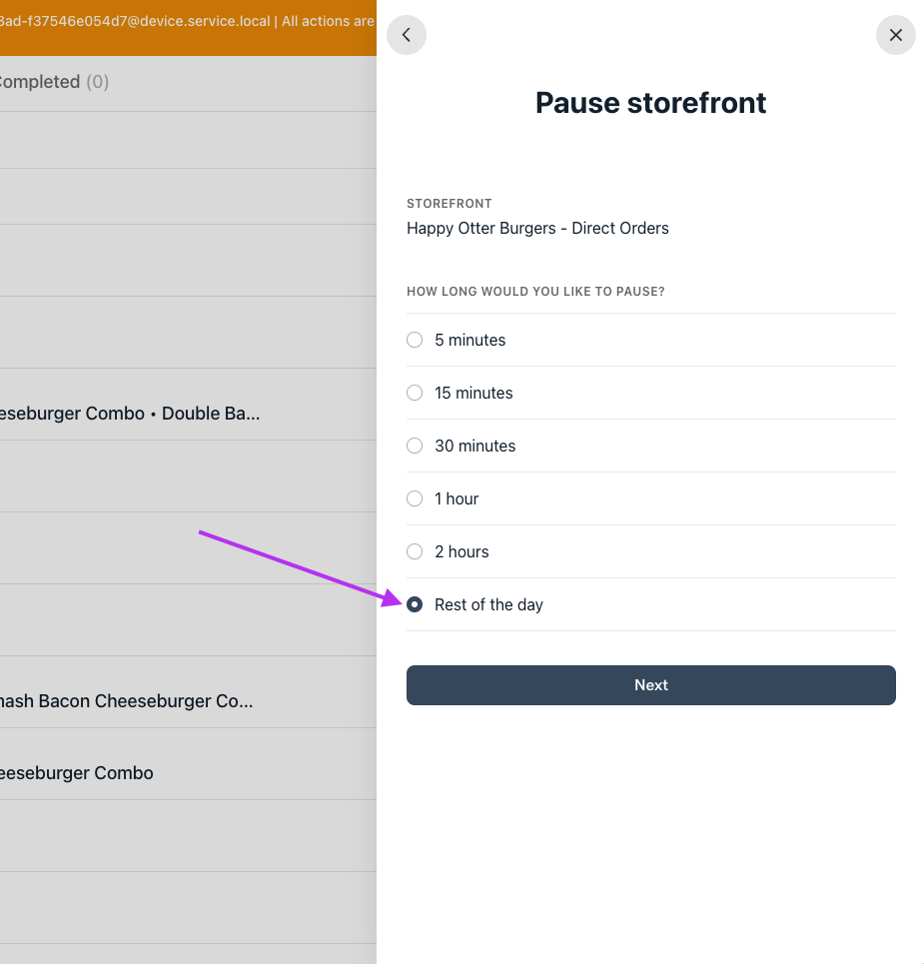Click the "Rest of the day" label text

[488, 604]
